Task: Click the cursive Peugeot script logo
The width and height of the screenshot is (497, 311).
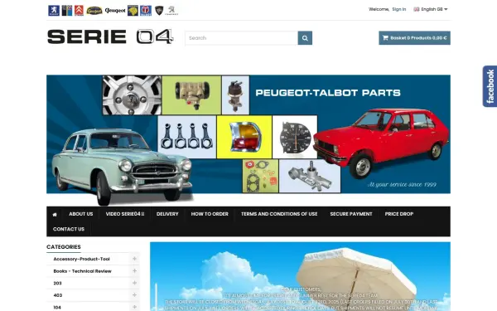Action: coord(115,11)
